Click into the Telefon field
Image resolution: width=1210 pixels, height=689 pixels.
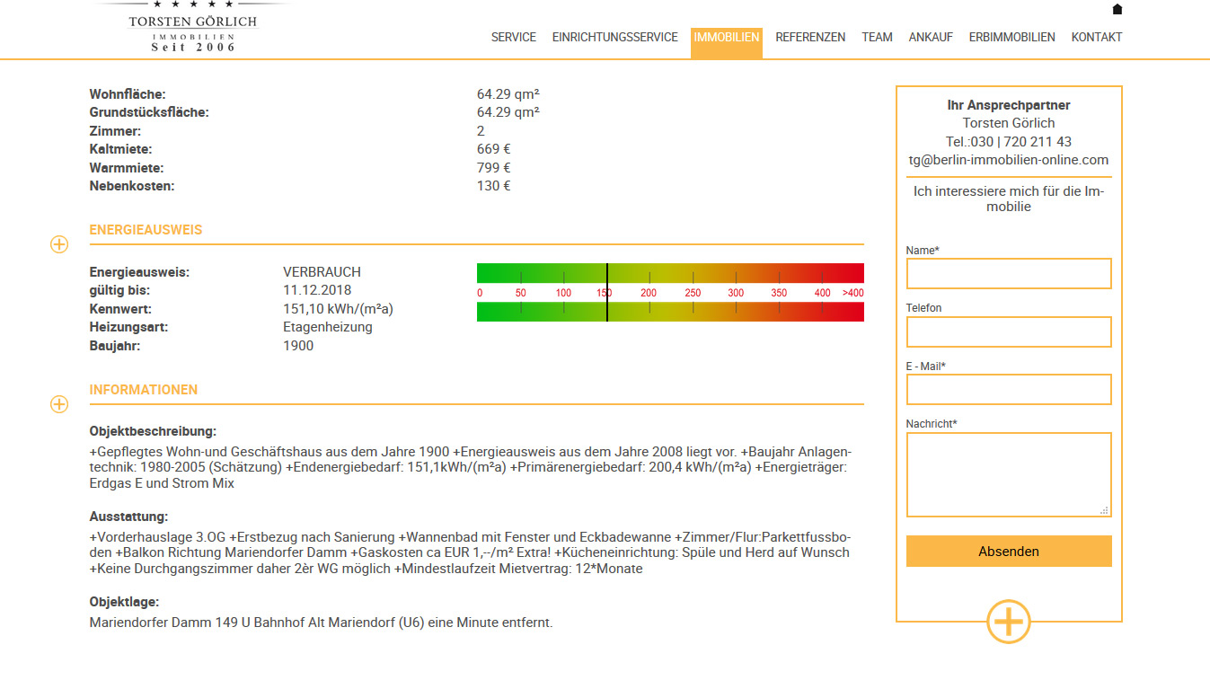pos(1008,332)
